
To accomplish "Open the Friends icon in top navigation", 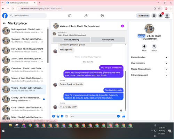I will pyautogui.click(x=86, y=16).
